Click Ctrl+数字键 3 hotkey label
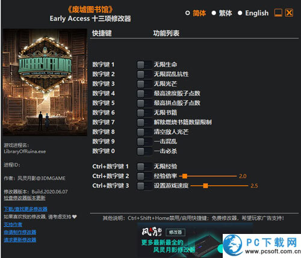 (x=110, y=186)
